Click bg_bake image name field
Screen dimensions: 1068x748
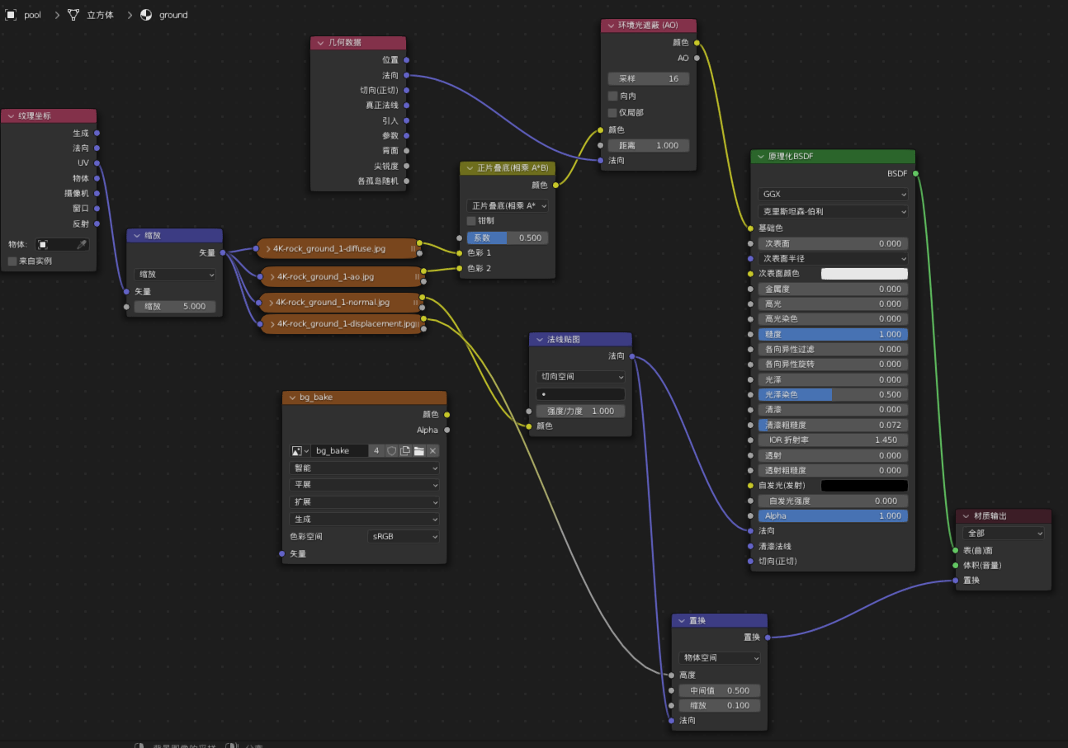[x=340, y=451]
